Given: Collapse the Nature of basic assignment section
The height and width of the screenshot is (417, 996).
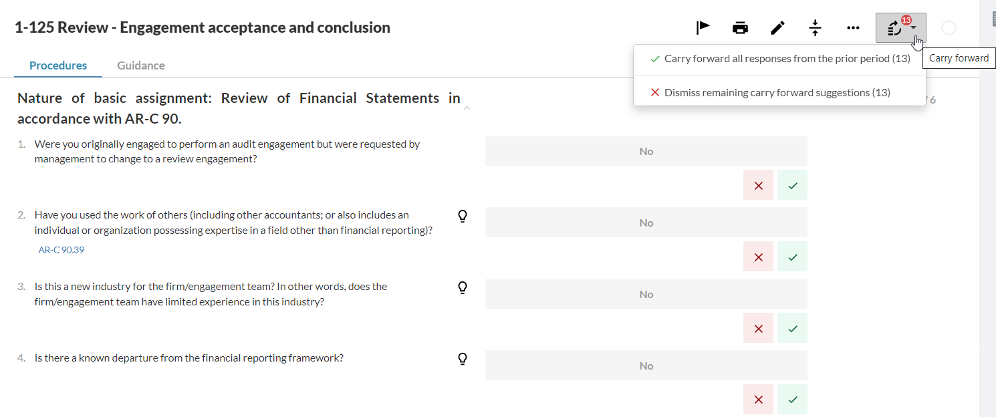Looking at the screenshot, I should 467,108.
